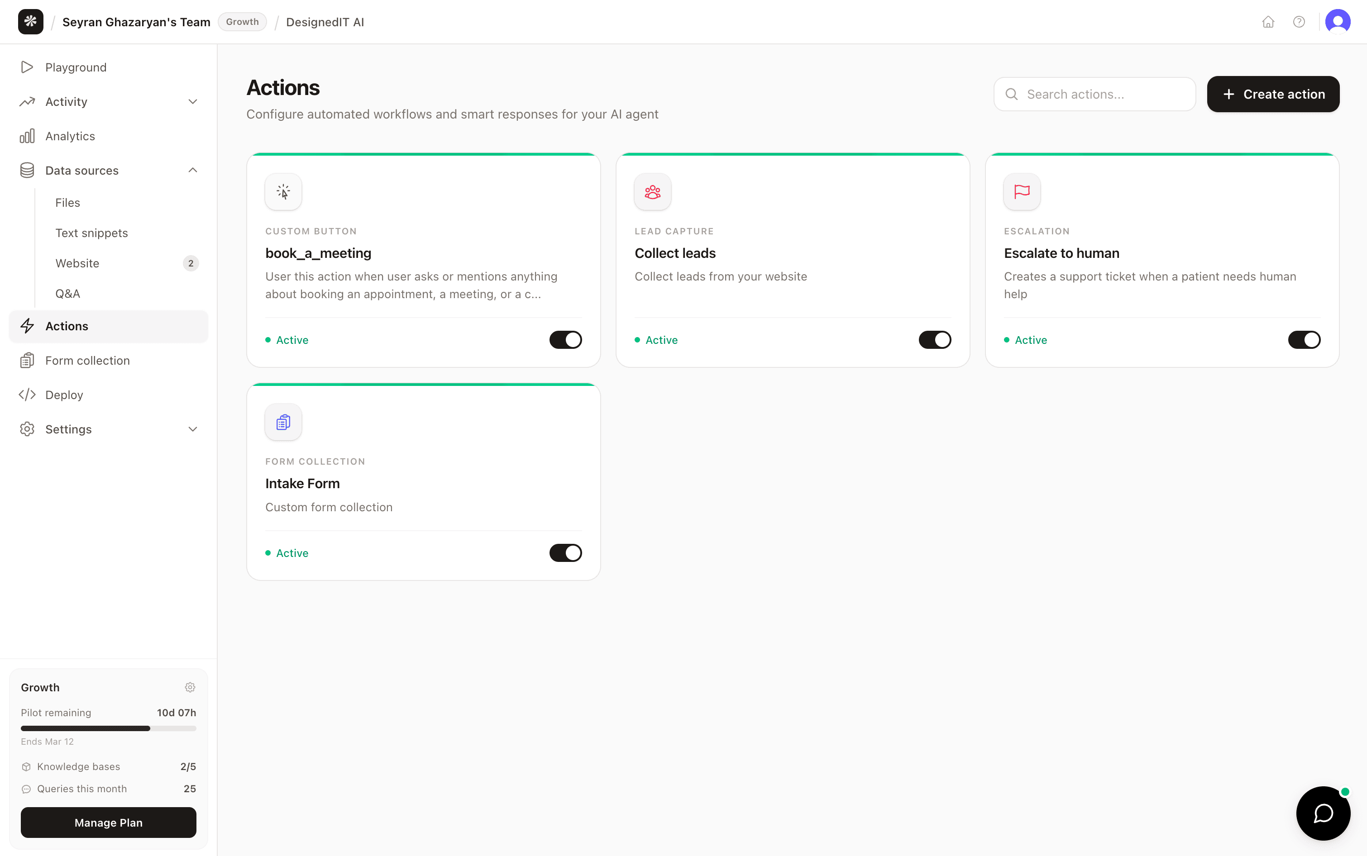Expand the Activity section chevron
The height and width of the screenshot is (856, 1367).
192,102
